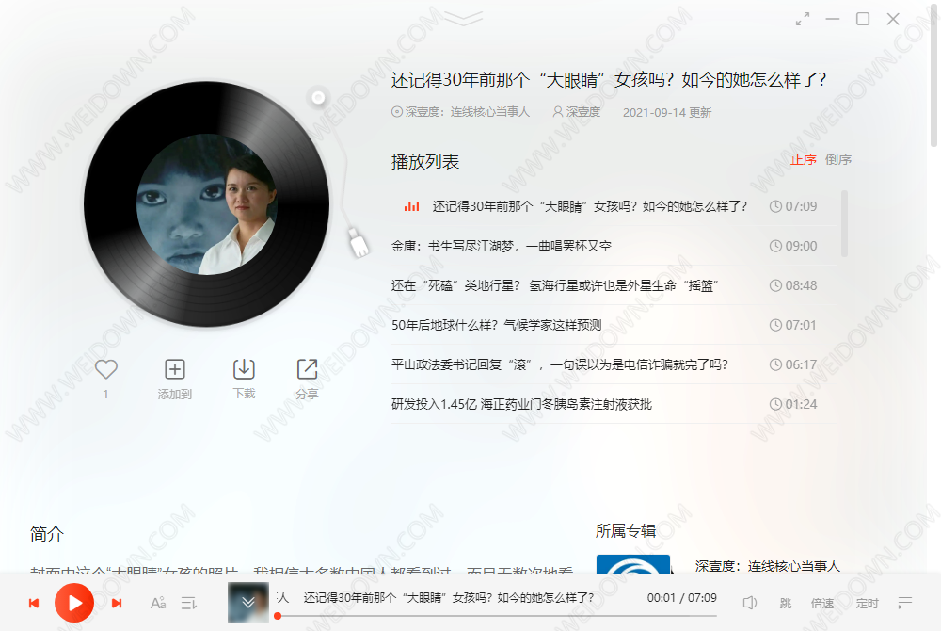
Task: Play 50年后地球什么样 track
Action: [614, 325]
